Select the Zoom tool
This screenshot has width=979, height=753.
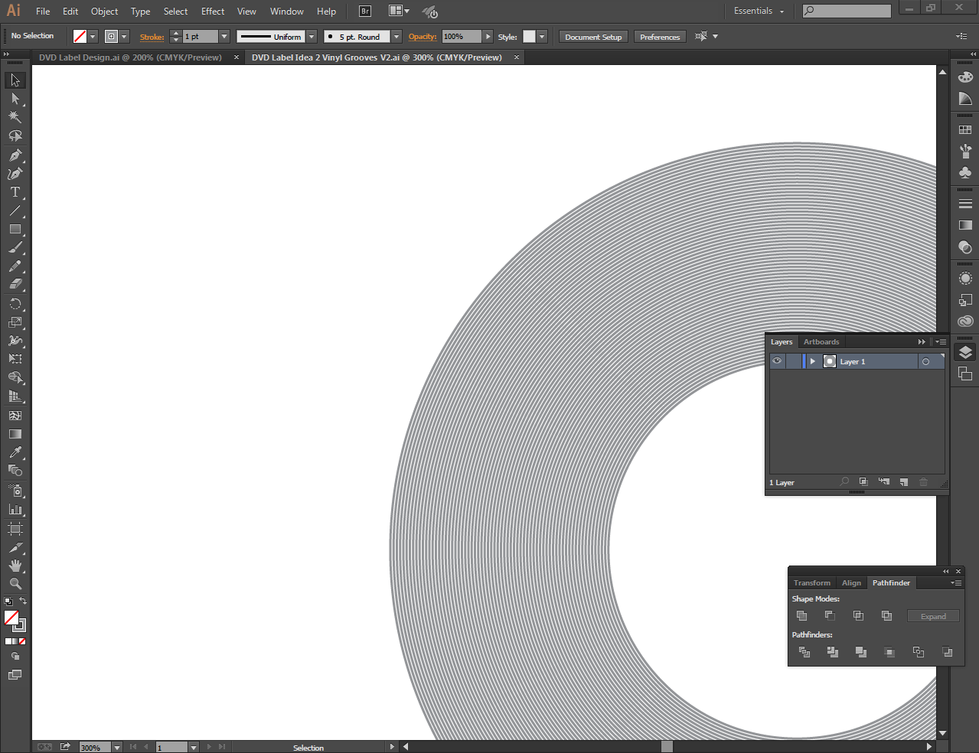15,584
